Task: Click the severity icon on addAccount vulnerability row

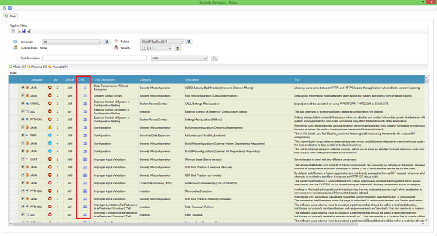Action: point(49,183)
